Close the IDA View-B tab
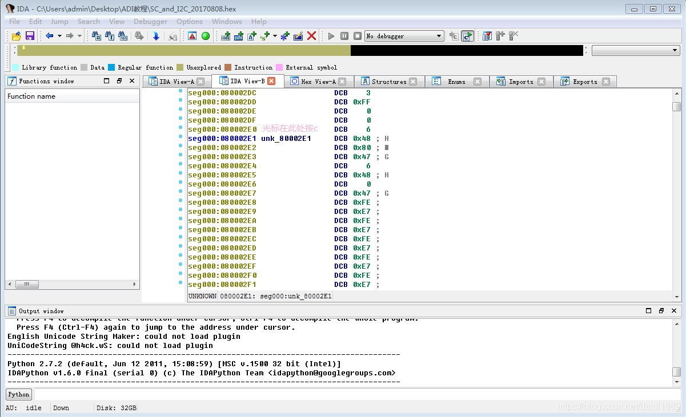Screen dimensions: 686x417 click(x=271, y=81)
